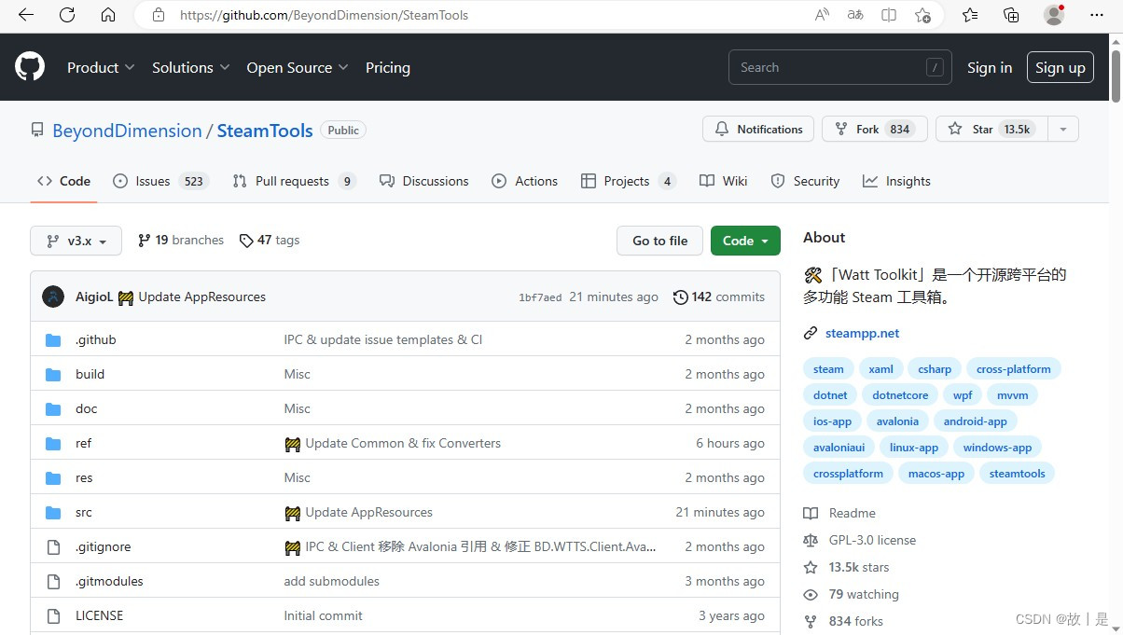Image resolution: width=1123 pixels, height=635 pixels.
Task: Click the .gitignore file icon
Action: [53, 547]
